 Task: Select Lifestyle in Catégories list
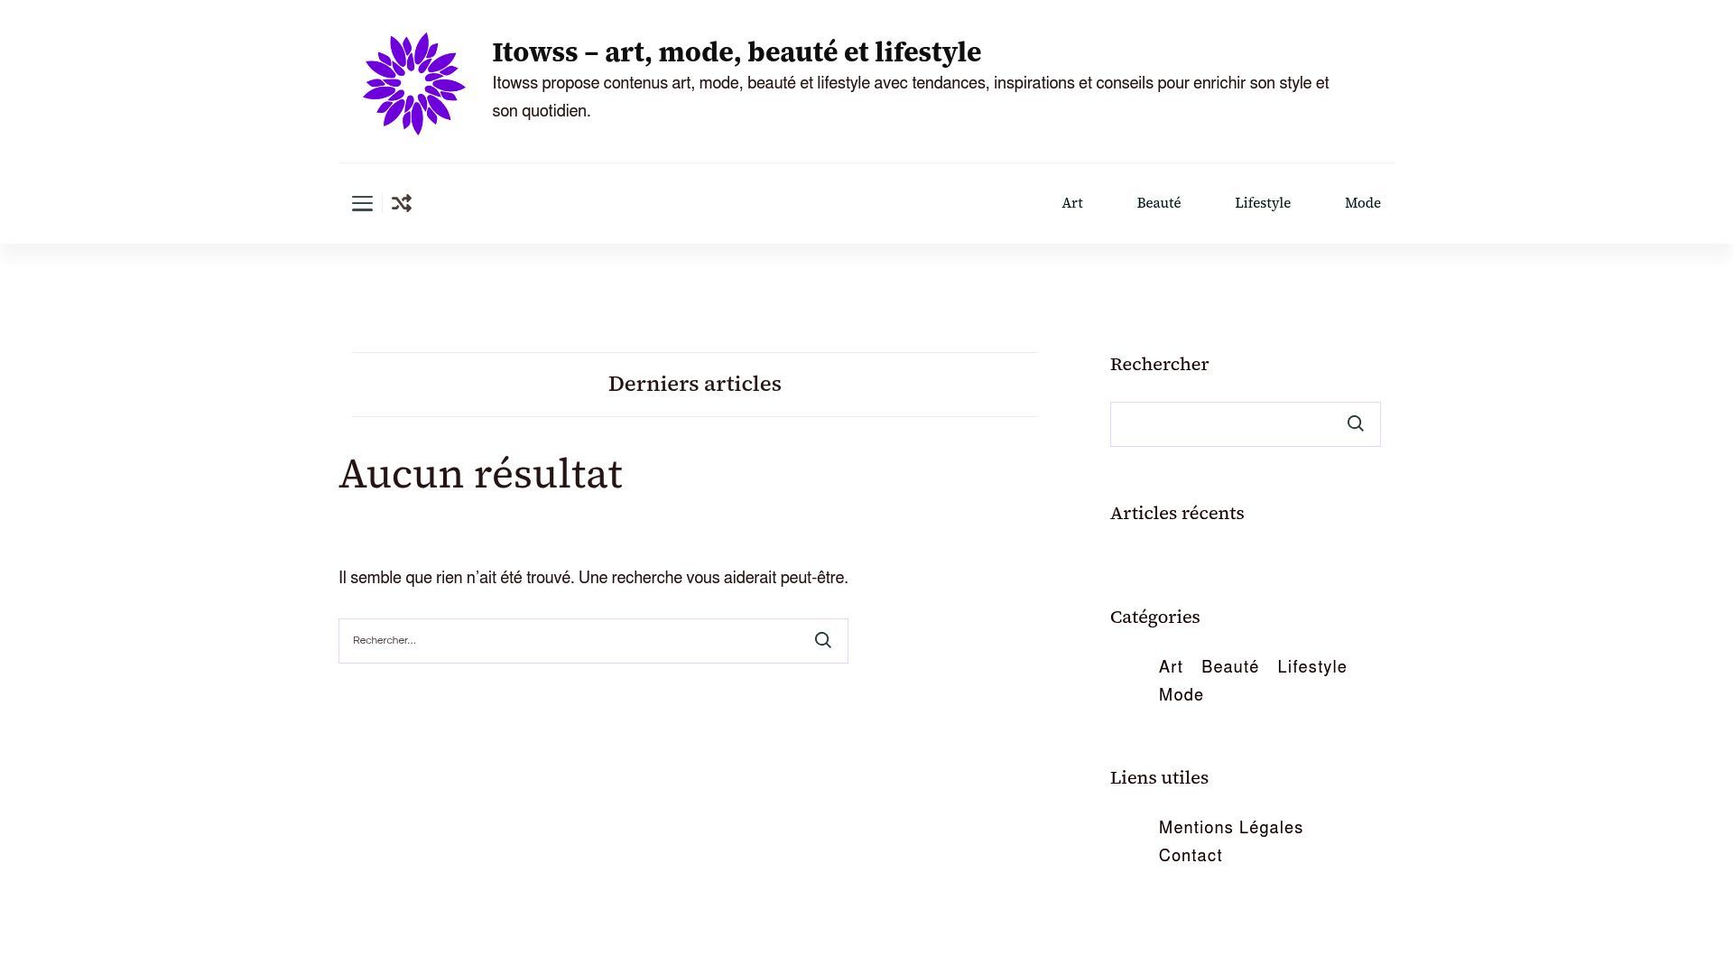point(1312,667)
